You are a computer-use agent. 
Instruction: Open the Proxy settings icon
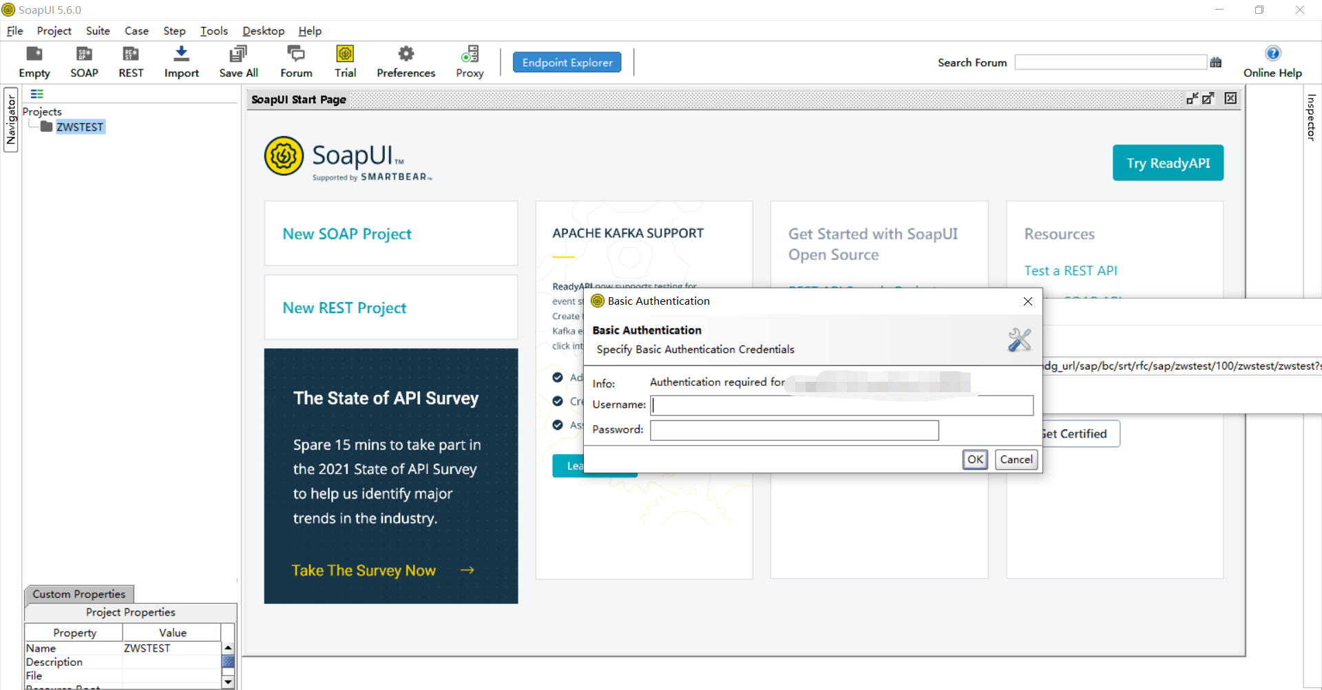pyautogui.click(x=470, y=61)
